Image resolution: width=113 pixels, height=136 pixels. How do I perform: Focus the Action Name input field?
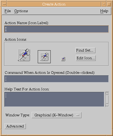tap(56, 29)
